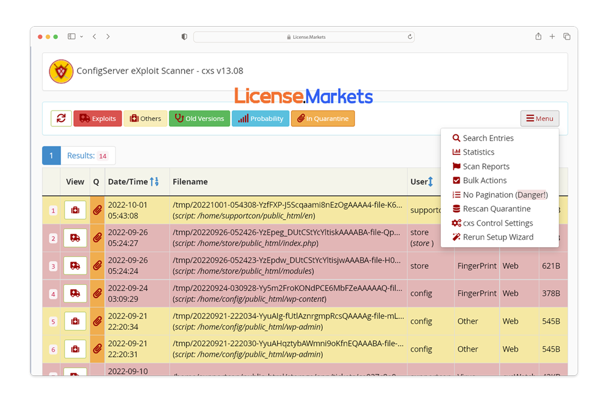
Task: Show files In Quarantine
Action: pyautogui.click(x=323, y=118)
